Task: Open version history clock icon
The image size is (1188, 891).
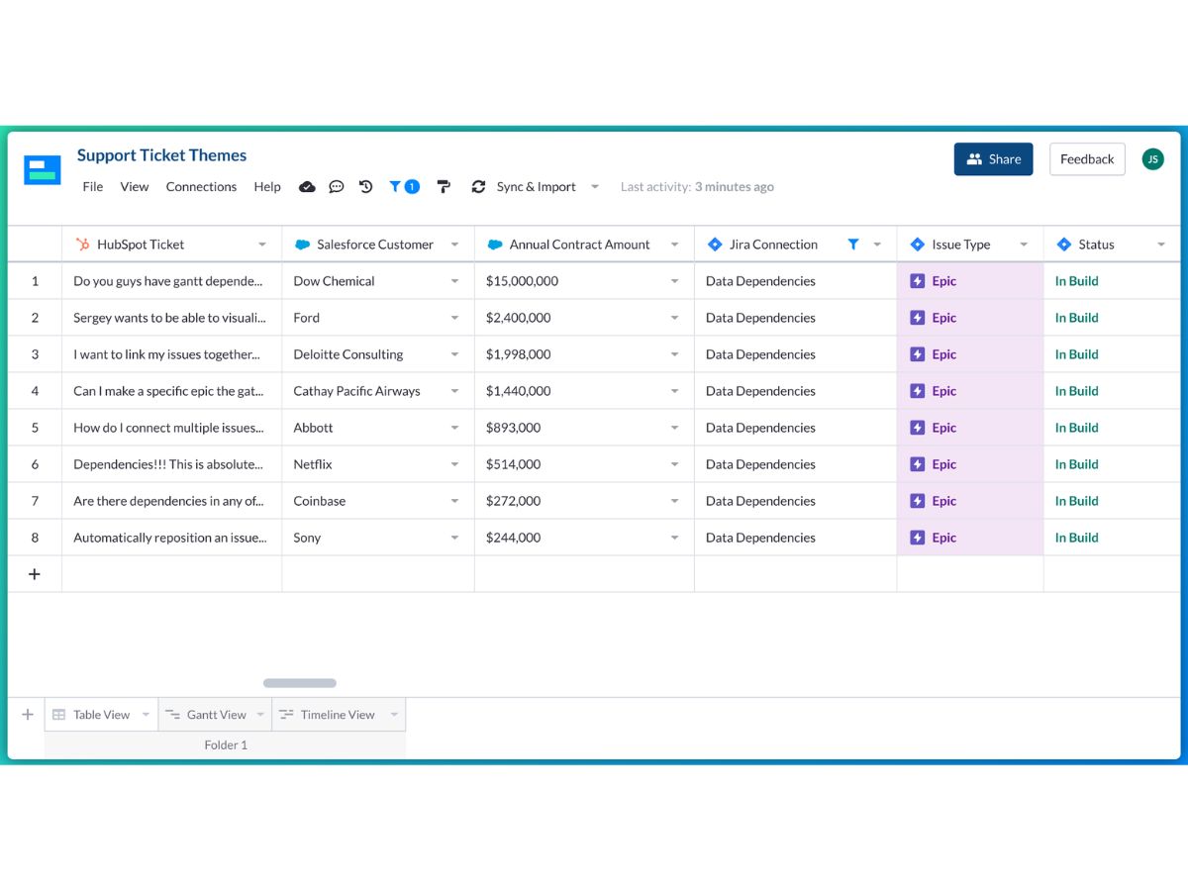Action: (365, 187)
